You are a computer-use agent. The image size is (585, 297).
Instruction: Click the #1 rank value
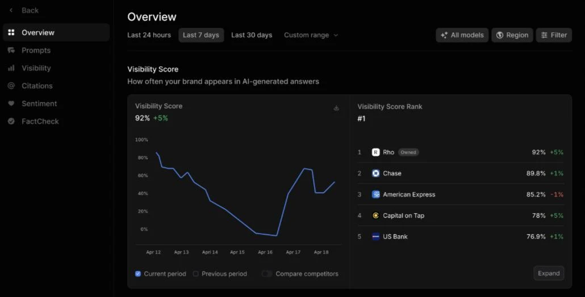click(x=361, y=118)
